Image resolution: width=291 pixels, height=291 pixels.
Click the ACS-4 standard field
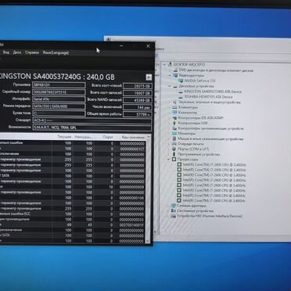92,120
